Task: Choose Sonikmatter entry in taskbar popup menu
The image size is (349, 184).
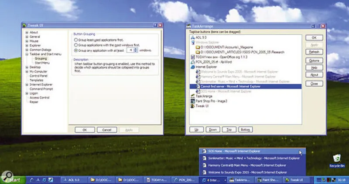Action: (x=253, y=158)
